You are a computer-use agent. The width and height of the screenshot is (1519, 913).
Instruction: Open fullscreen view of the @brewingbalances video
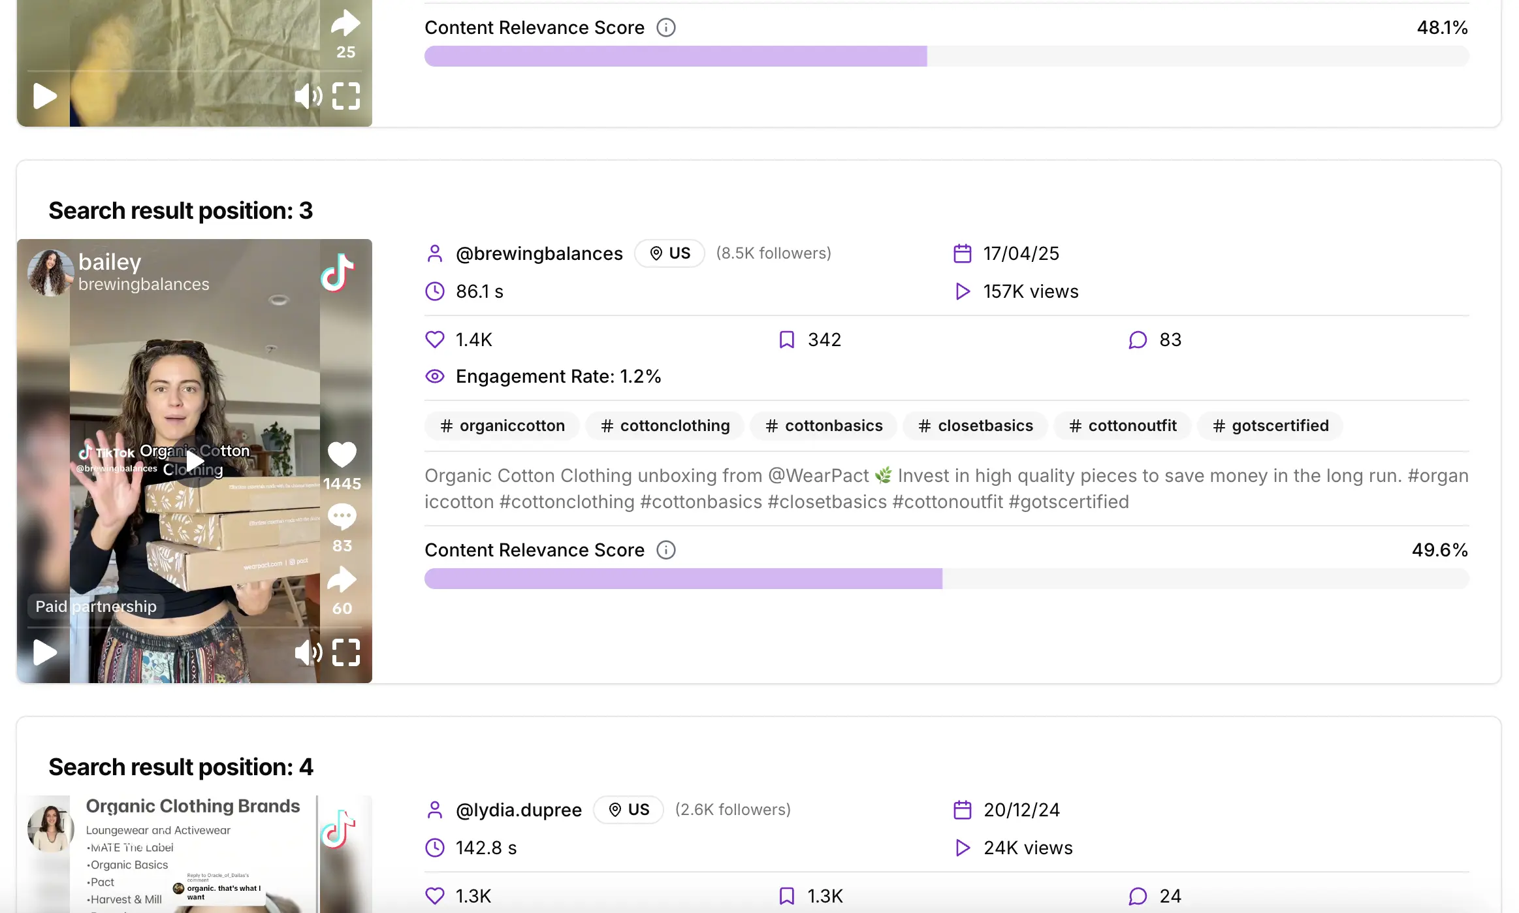pyautogui.click(x=346, y=652)
